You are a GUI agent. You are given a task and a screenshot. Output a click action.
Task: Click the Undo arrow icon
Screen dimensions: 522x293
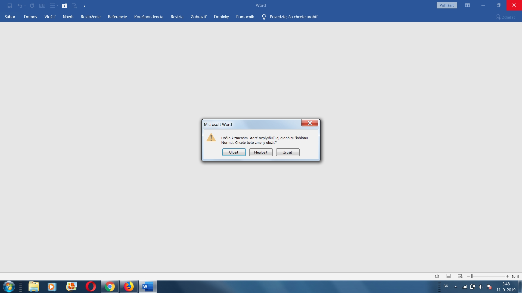tap(20, 5)
